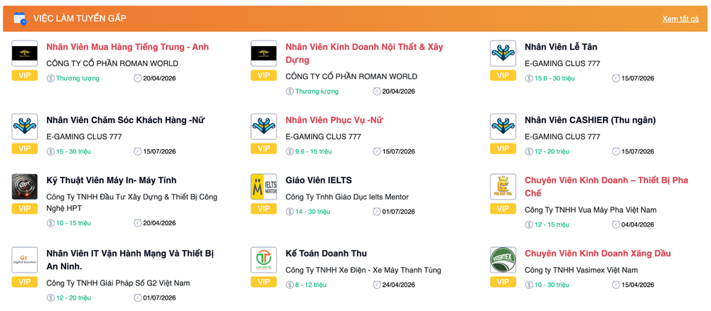
Task: Click E-Gaming logo beside Nhân Viên Lễ Tân
Action: 503,53
